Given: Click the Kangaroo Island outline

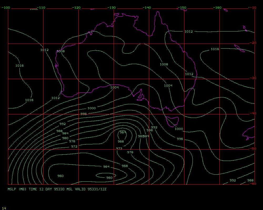Looking at the screenshot, I should [140, 99].
